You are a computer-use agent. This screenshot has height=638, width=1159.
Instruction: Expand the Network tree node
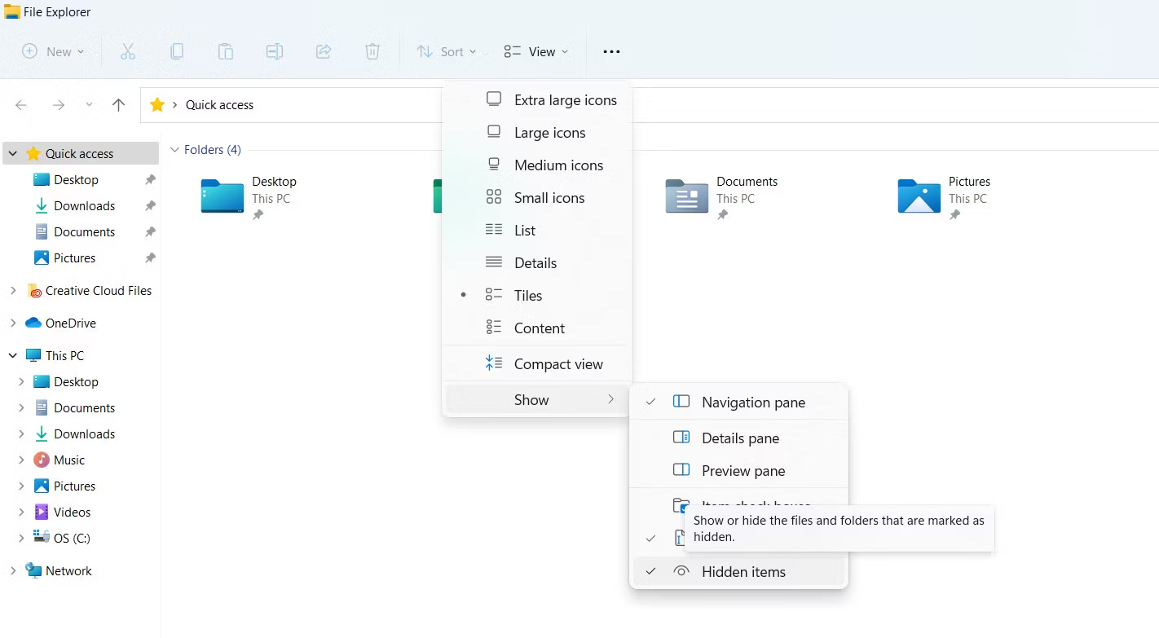pyautogui.click(x=13, y=571)
